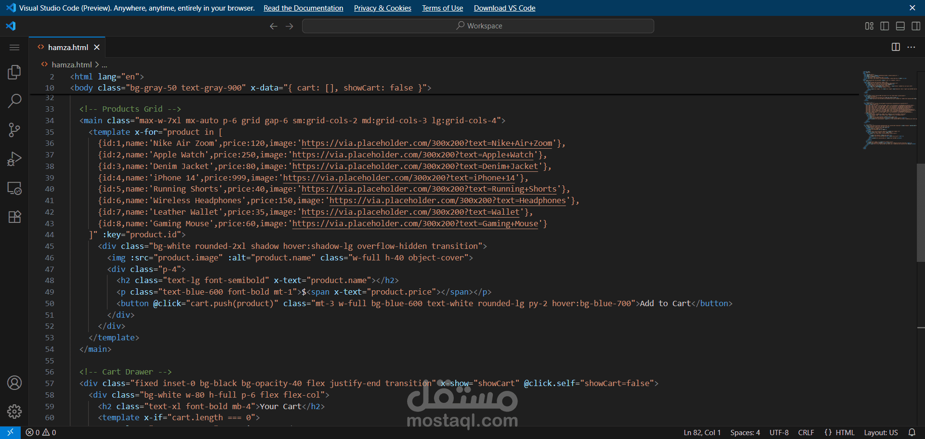The image size is (925, 439).
Task: Go back in navigation history
Action: (x=273, y=26)
